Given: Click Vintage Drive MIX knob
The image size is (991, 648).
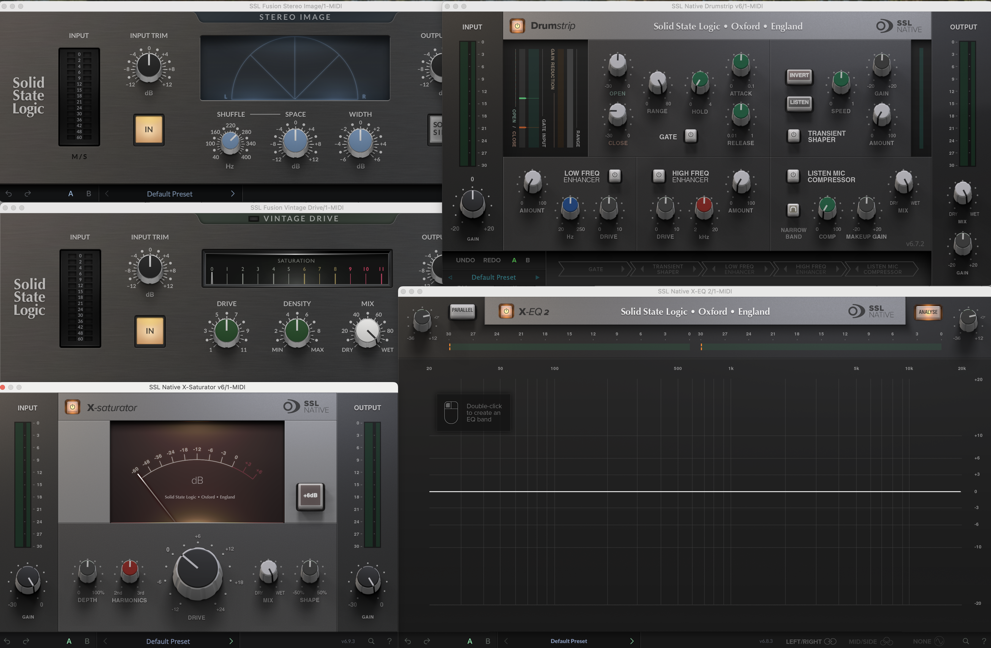Looking at the screenshot, I should pyautogui.click(x=367, y=332).
